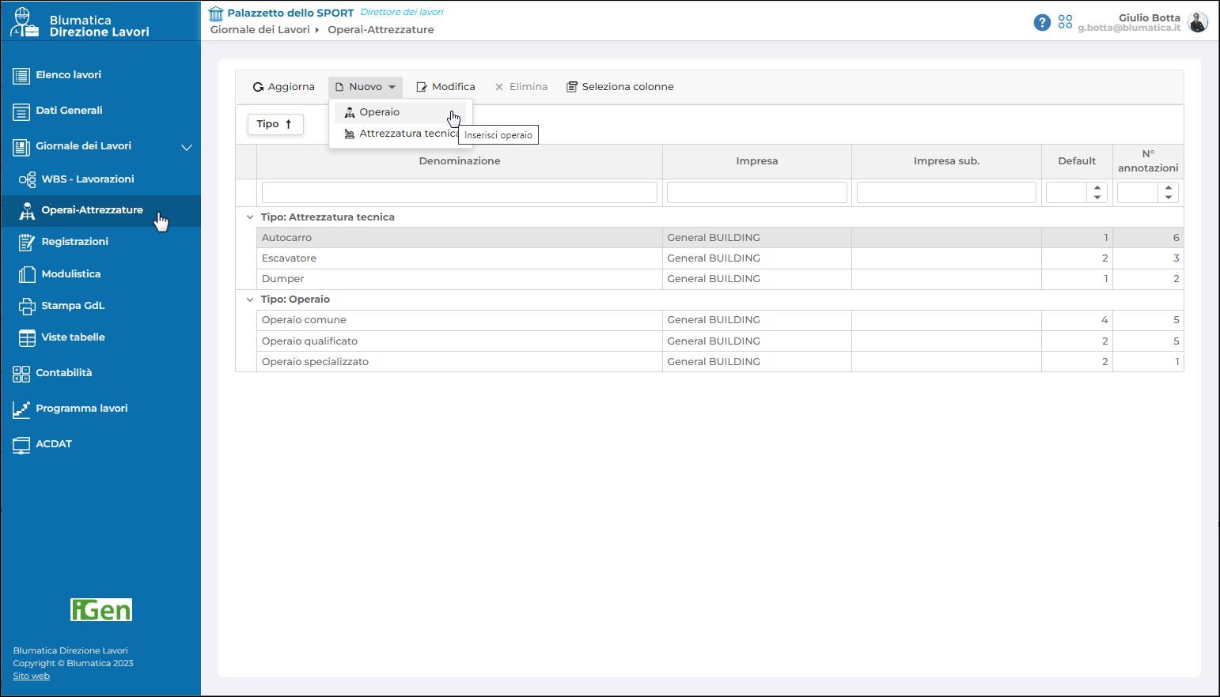
Task: Click the iGen logo in sidebar
Action: pyautogui.click(x=101, y=609)
